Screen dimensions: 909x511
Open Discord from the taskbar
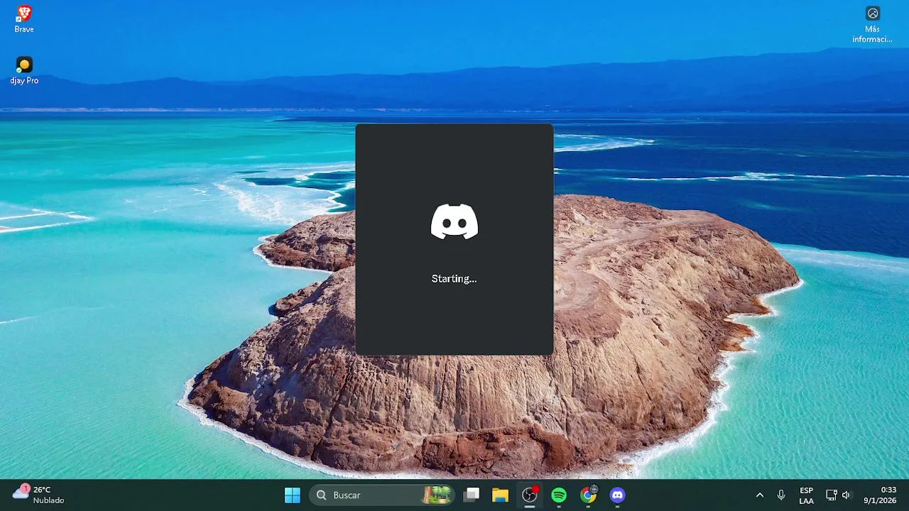(x=618, y=495)
